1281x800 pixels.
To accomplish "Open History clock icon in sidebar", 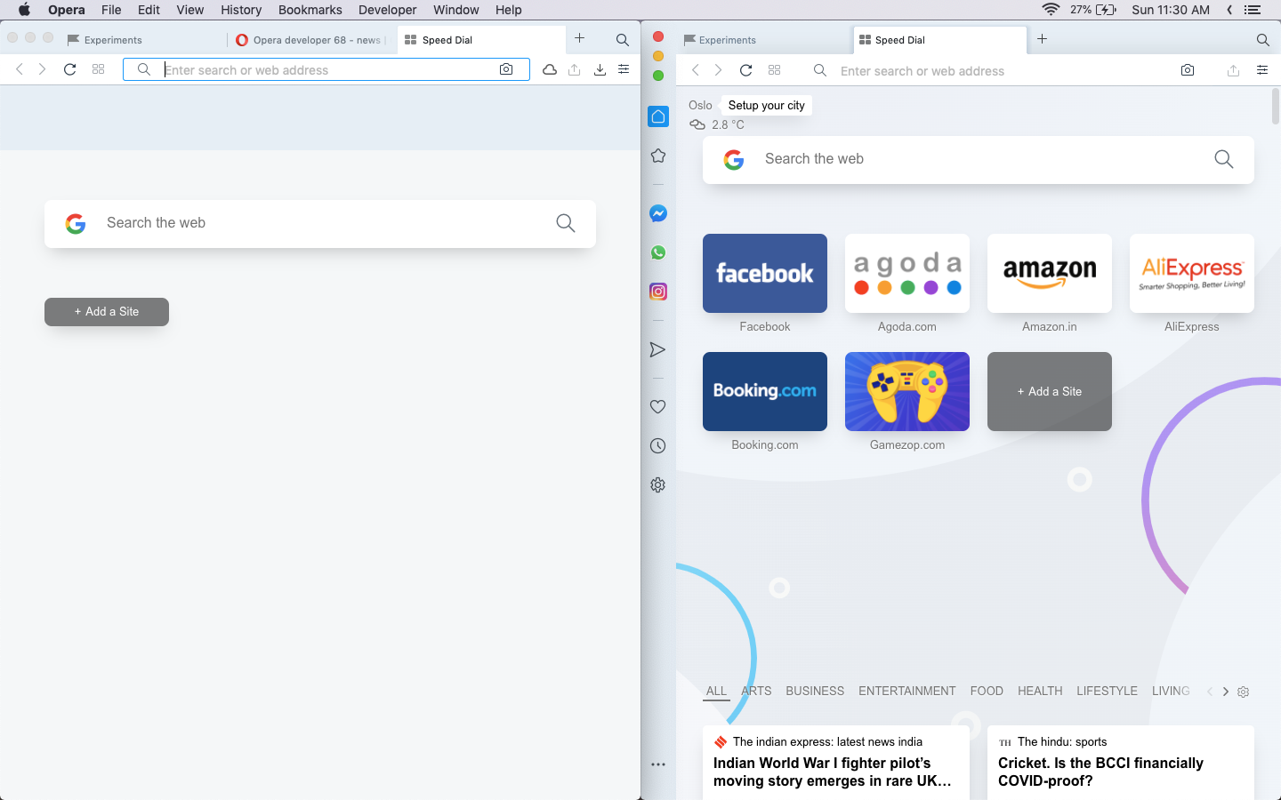I will click(658, 446).
